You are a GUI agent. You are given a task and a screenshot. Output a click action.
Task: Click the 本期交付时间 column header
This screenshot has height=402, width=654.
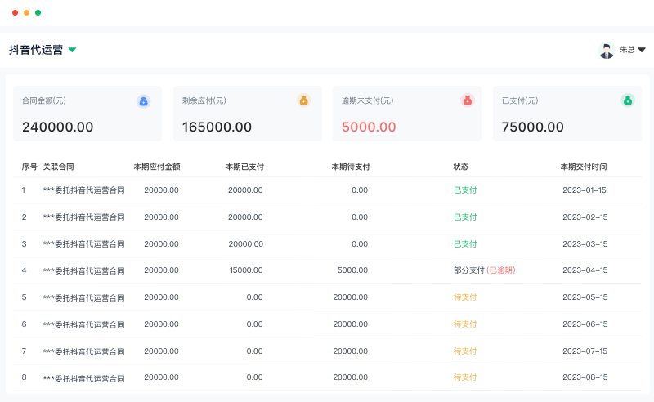click(x=584, y=167)
